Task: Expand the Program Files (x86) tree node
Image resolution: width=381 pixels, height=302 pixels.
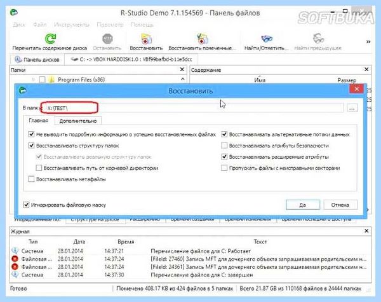Action: click(34, 79)
